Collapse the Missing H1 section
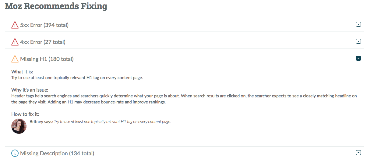Screen dimensions: 367x162 pos(358,58)
